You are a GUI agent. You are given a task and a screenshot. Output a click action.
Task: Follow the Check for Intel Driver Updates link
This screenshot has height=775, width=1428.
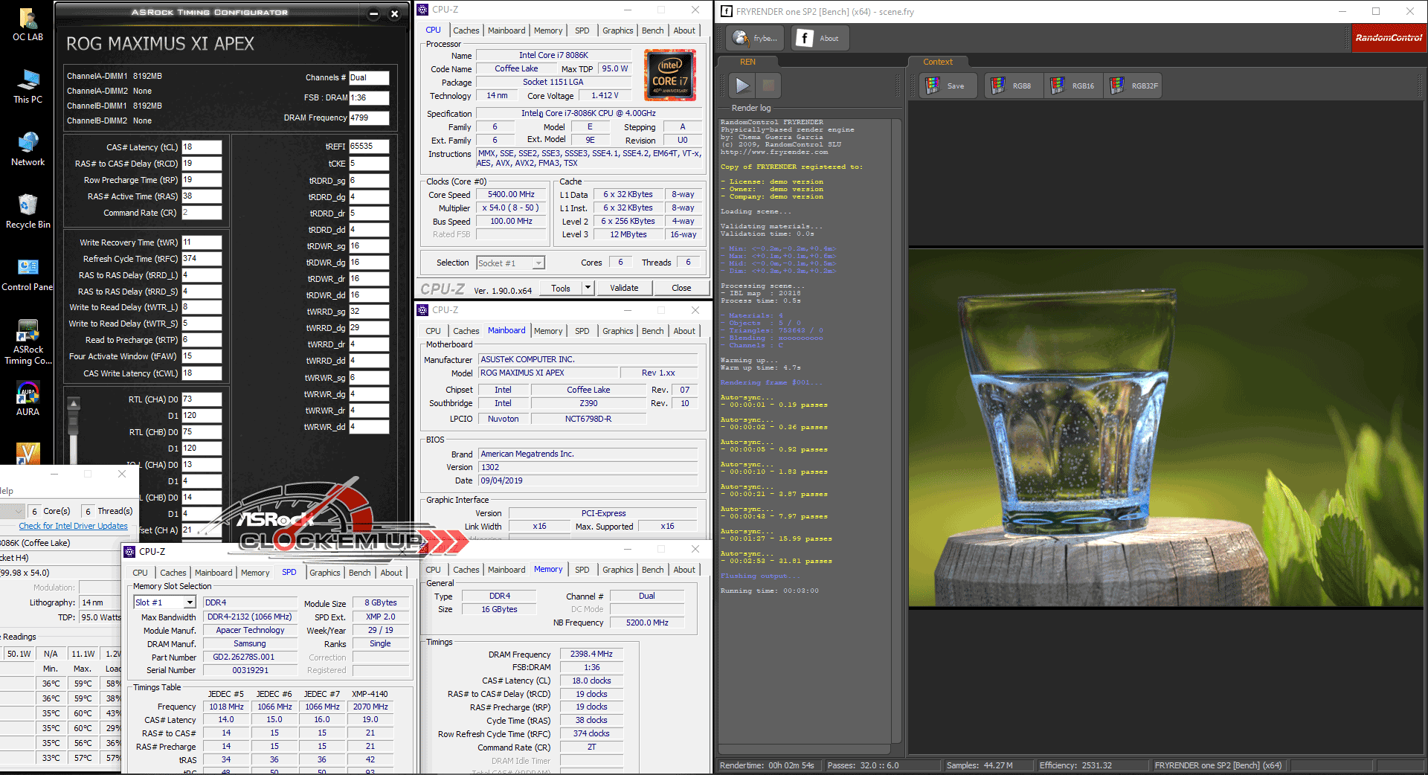click(73, 526)
